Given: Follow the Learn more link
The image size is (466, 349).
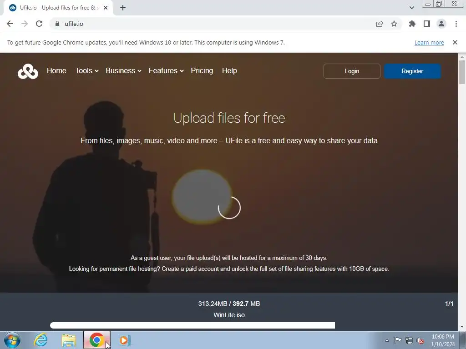Looking at the screenshot, I should pyautogui.click(x=429, y=42).
